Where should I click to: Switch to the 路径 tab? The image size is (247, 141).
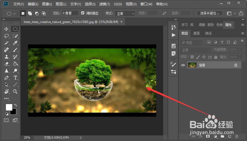(208, 33)
